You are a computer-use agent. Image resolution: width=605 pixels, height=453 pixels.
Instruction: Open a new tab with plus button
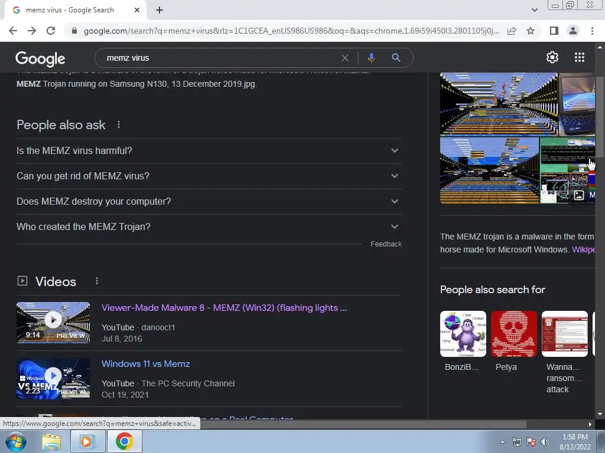(x=160, y=11)
